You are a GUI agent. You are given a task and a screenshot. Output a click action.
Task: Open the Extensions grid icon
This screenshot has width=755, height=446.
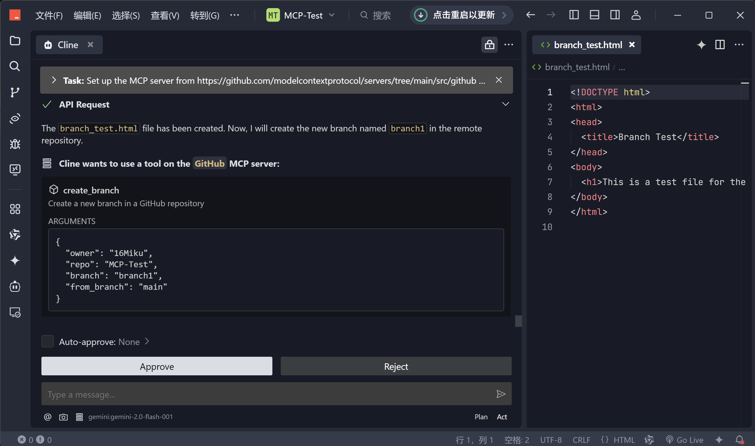click(x=15, y=209)
